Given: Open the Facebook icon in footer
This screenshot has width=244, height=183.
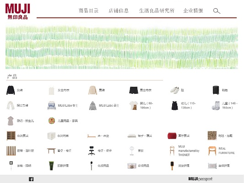Looking at the screenshot, I should (x=31, y=179).
